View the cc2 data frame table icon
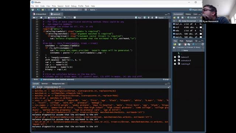The image size is (236, 133). point(201,27)
